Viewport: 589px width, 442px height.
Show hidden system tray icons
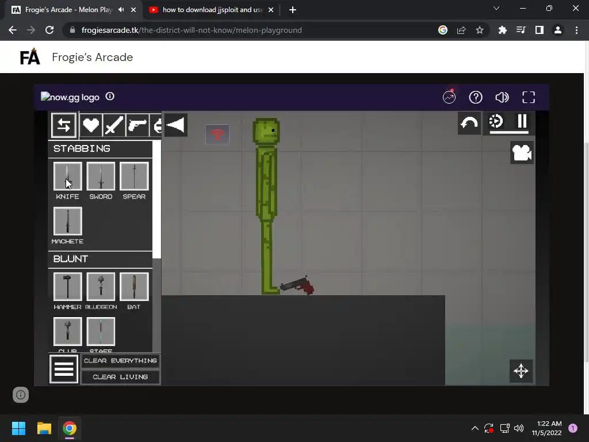[x=475, y=428]
